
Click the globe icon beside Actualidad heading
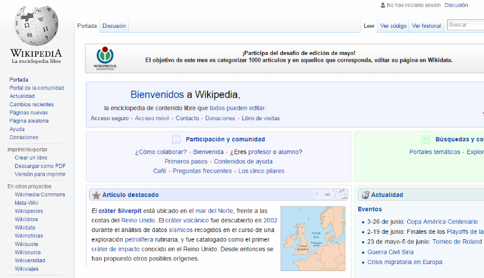tap(364, 195)
